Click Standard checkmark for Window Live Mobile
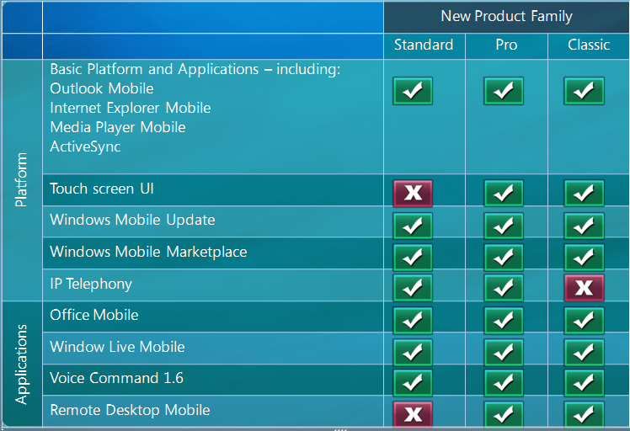The width and height of the screenshot is (630, 431). [x=413, y=352]
